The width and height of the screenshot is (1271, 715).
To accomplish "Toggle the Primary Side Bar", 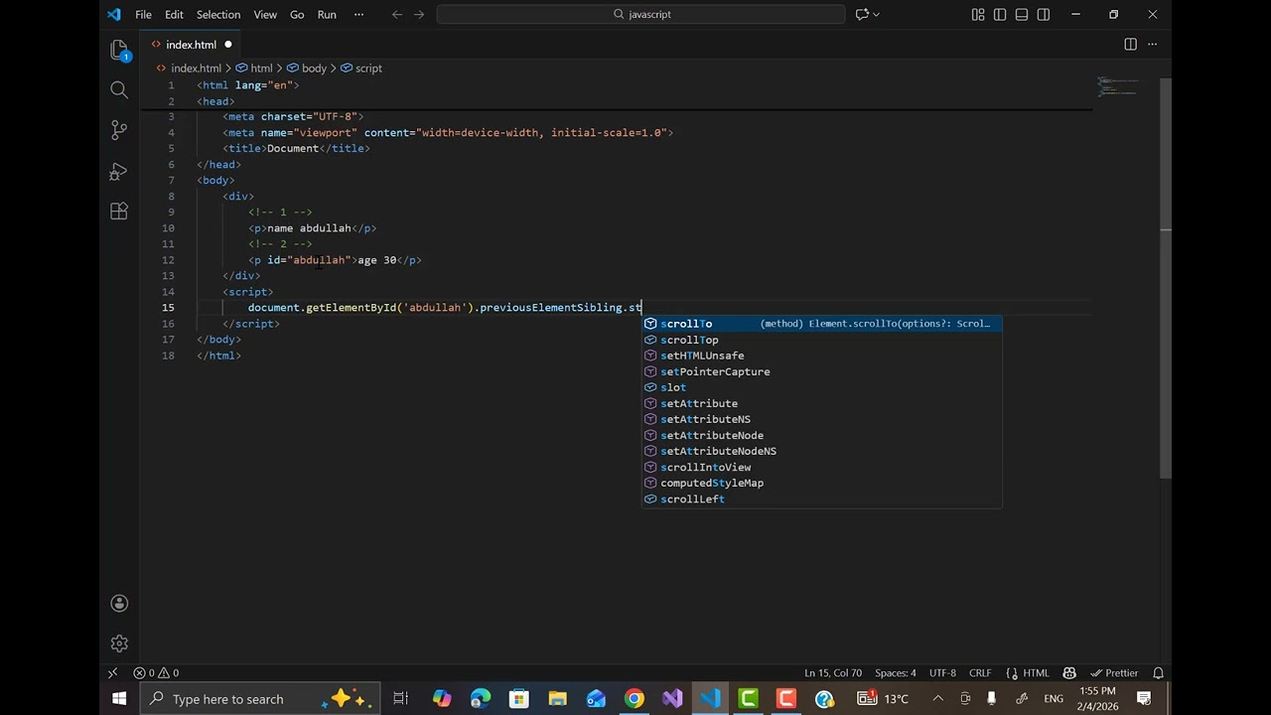I will [1000, 14].
